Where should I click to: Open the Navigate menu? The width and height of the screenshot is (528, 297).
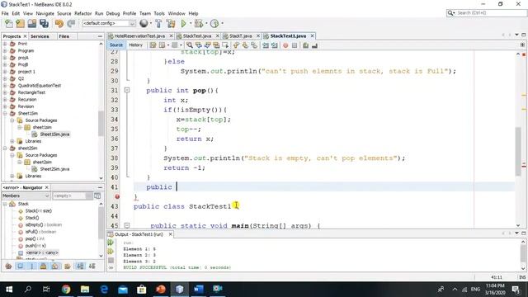coord(45,13)
